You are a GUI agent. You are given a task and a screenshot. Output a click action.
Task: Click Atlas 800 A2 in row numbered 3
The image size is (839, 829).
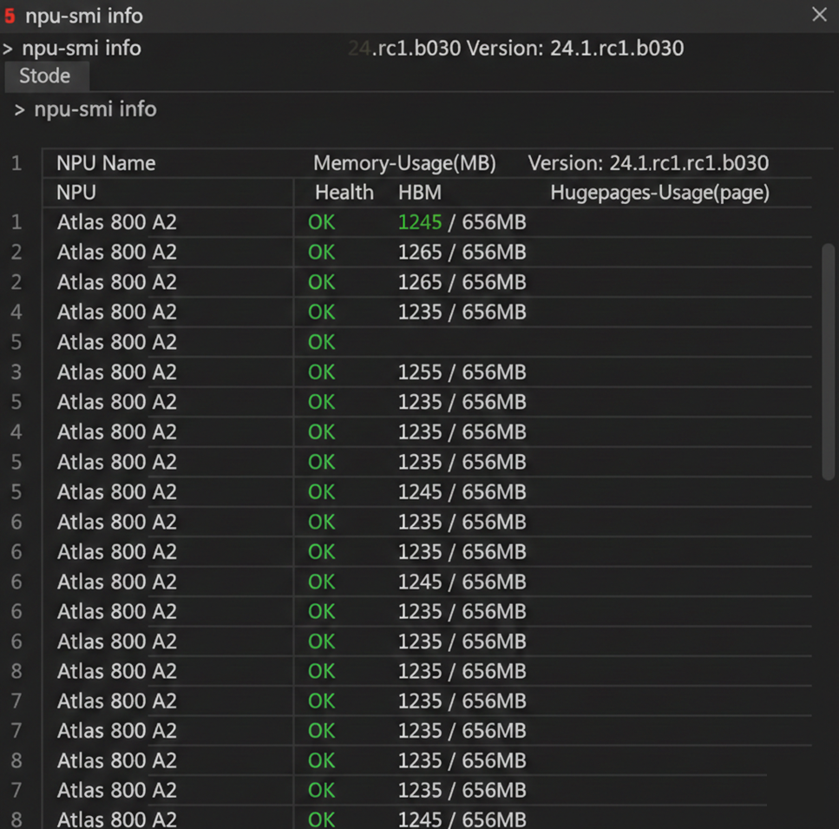(116, 372)
